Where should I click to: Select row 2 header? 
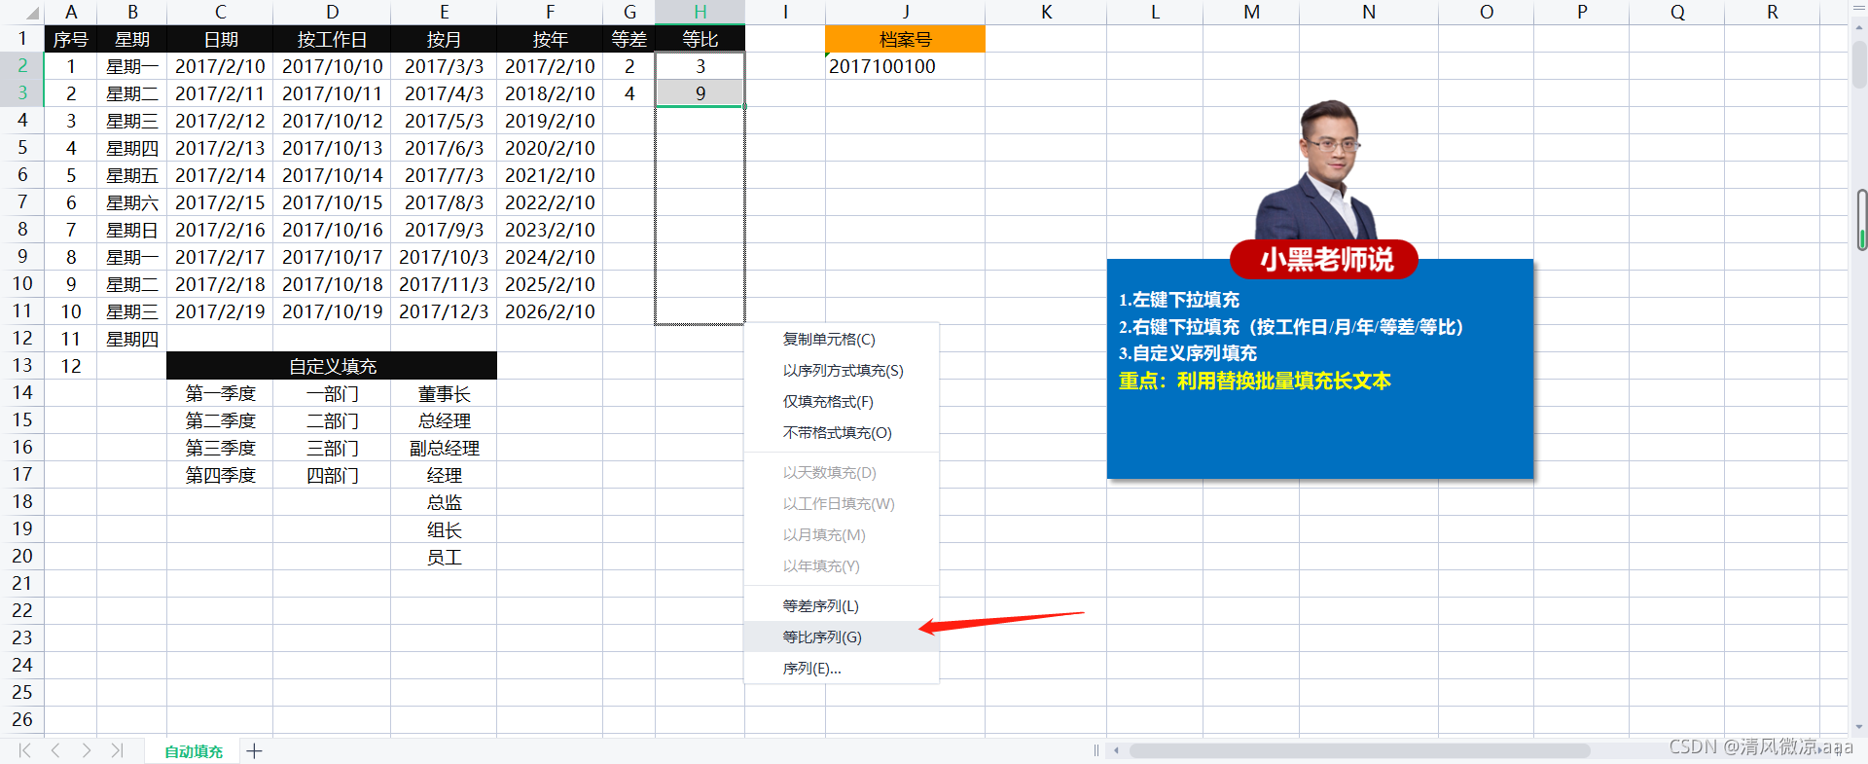(21, 65)
